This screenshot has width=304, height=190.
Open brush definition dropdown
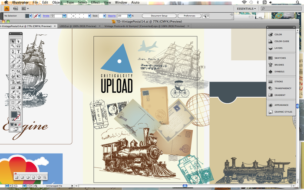[x=89, y=16]
